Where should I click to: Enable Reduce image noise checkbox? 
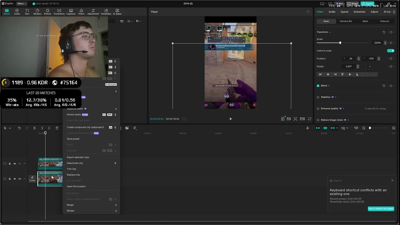tap(318, 120)
